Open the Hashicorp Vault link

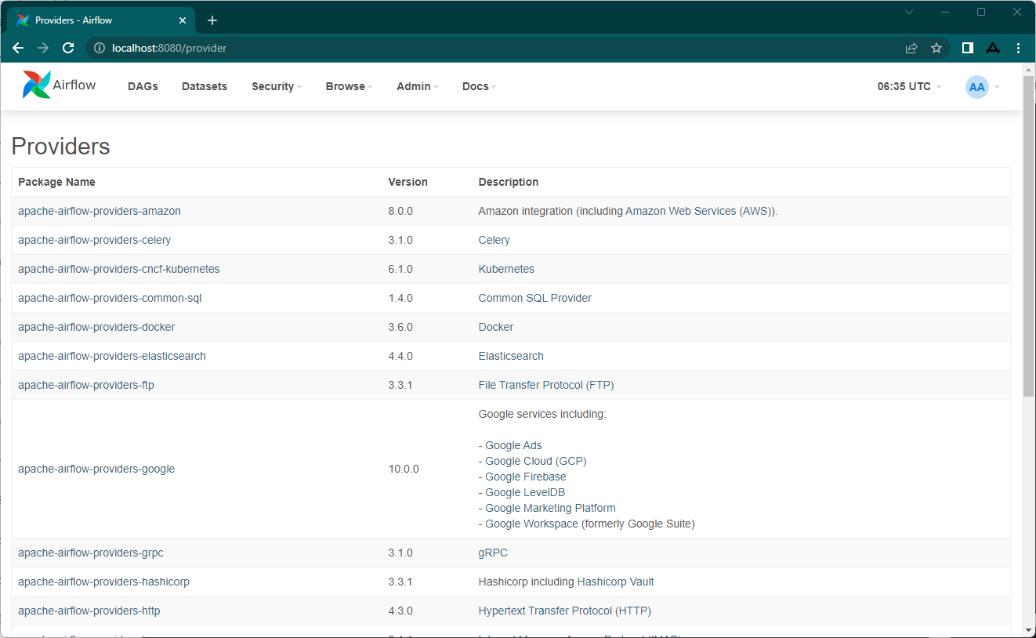(x=615, y=582)
